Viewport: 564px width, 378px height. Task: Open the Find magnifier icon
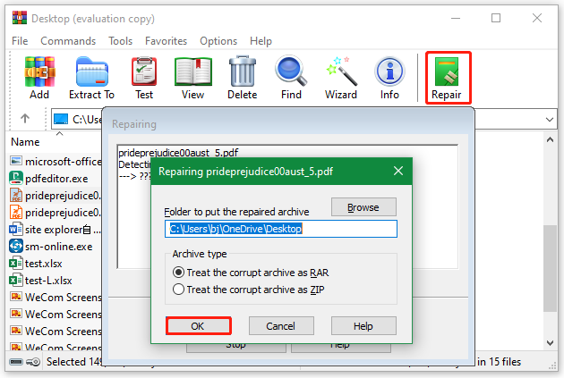(x=291, y=77)
